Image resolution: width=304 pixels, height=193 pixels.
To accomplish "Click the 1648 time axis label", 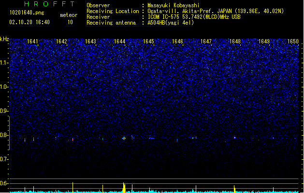I will point(235,41).
